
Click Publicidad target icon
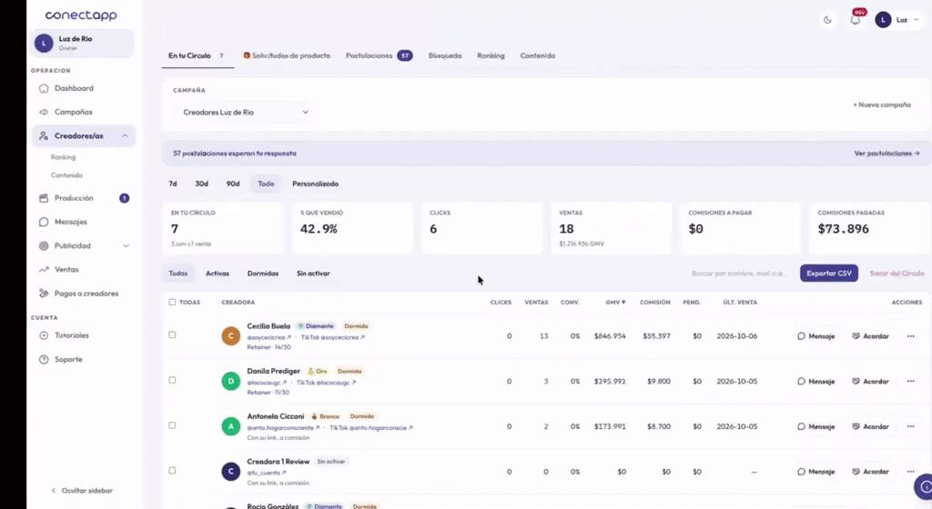point(44,245)
